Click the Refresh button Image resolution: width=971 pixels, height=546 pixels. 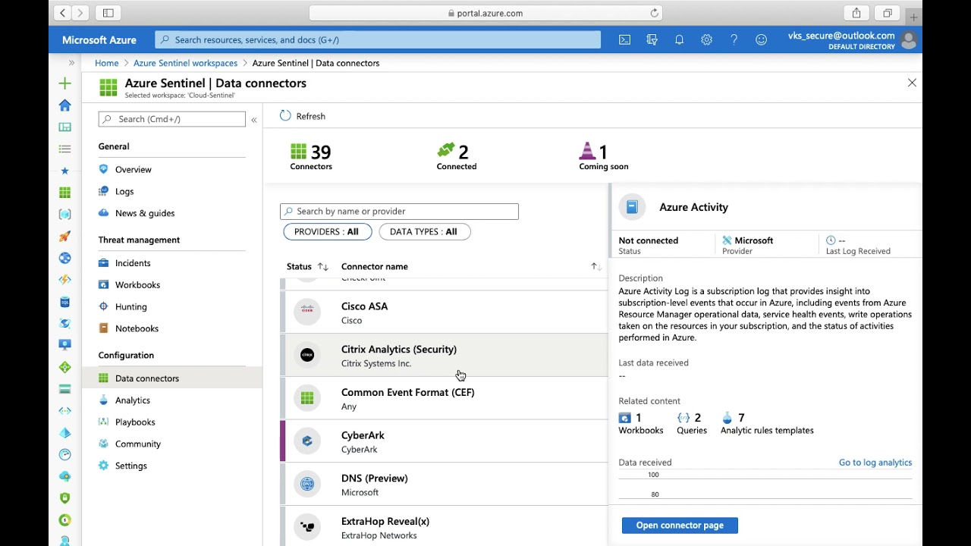pyautogui.click(x=303, y=116)
